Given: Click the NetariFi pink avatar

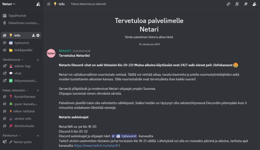Looking at the screenshot, I should click(51, 53).
